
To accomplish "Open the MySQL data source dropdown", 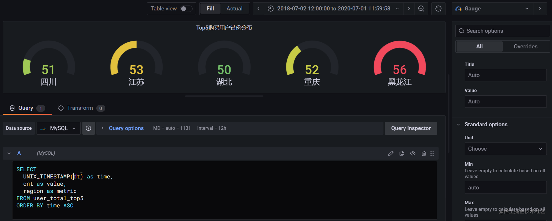I will pos(59,128).
